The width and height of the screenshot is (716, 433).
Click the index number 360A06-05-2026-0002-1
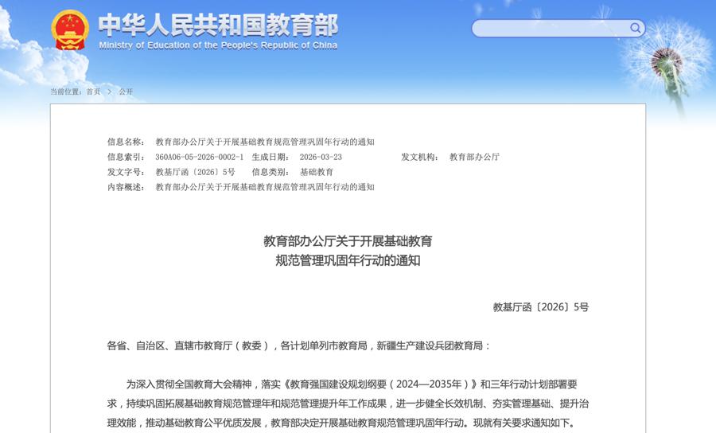click(199, 157)
